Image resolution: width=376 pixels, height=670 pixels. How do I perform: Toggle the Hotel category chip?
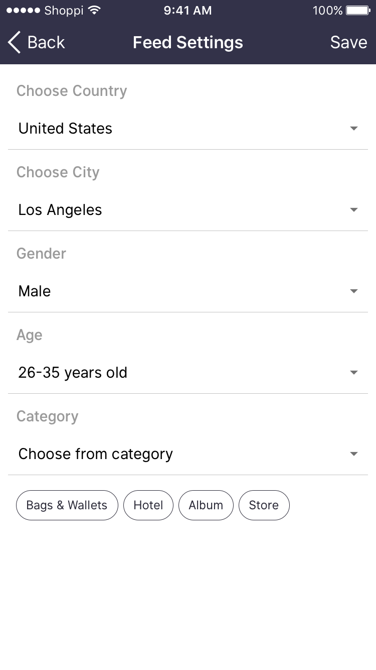pos(148,505)
